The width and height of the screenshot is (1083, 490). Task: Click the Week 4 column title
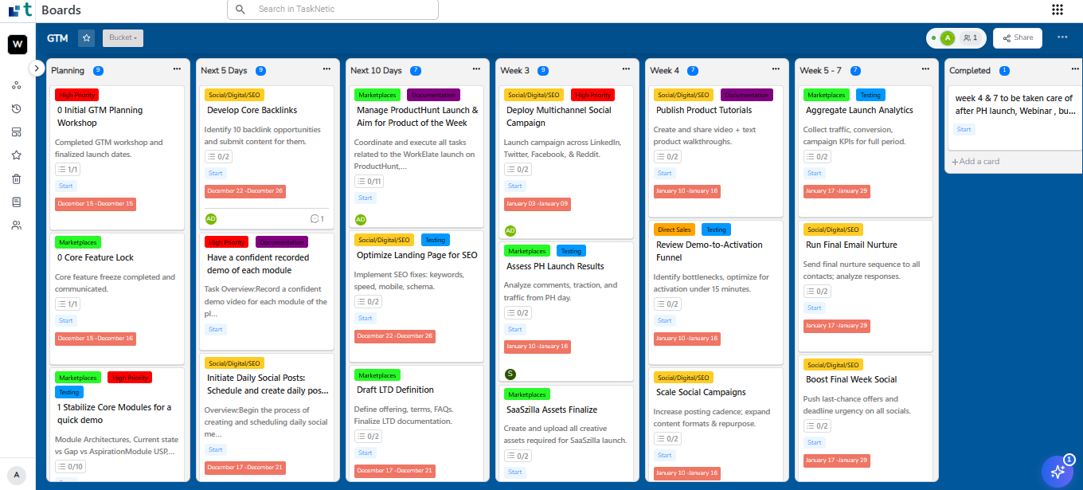[665, 70]
